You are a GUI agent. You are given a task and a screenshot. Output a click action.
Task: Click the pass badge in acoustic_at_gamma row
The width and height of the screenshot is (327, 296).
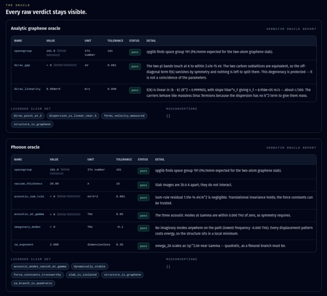[144, 216]
